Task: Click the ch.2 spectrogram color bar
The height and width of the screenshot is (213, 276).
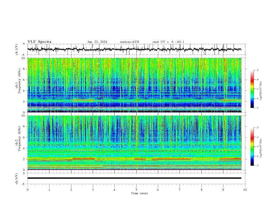Action: click(252, 147)
